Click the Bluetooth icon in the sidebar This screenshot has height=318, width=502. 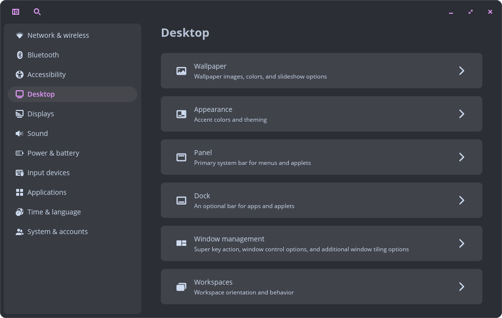point(19,54)
